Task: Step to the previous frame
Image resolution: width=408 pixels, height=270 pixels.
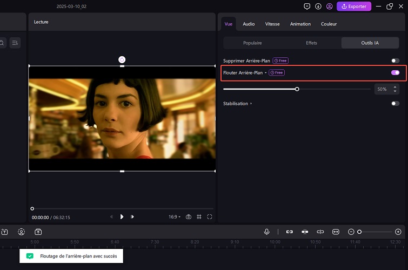Action: point(111,217)
